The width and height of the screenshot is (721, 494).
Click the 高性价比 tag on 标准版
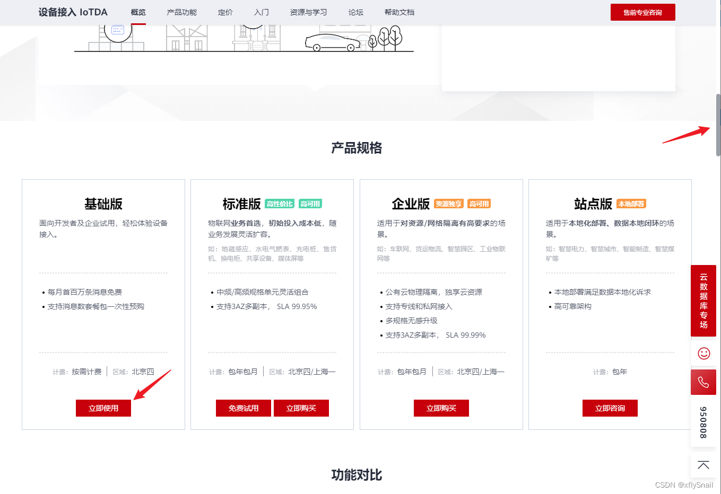click(x=280, y=204)
